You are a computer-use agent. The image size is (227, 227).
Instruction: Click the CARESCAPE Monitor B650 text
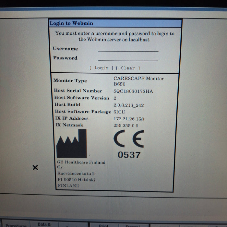(138, 81)
